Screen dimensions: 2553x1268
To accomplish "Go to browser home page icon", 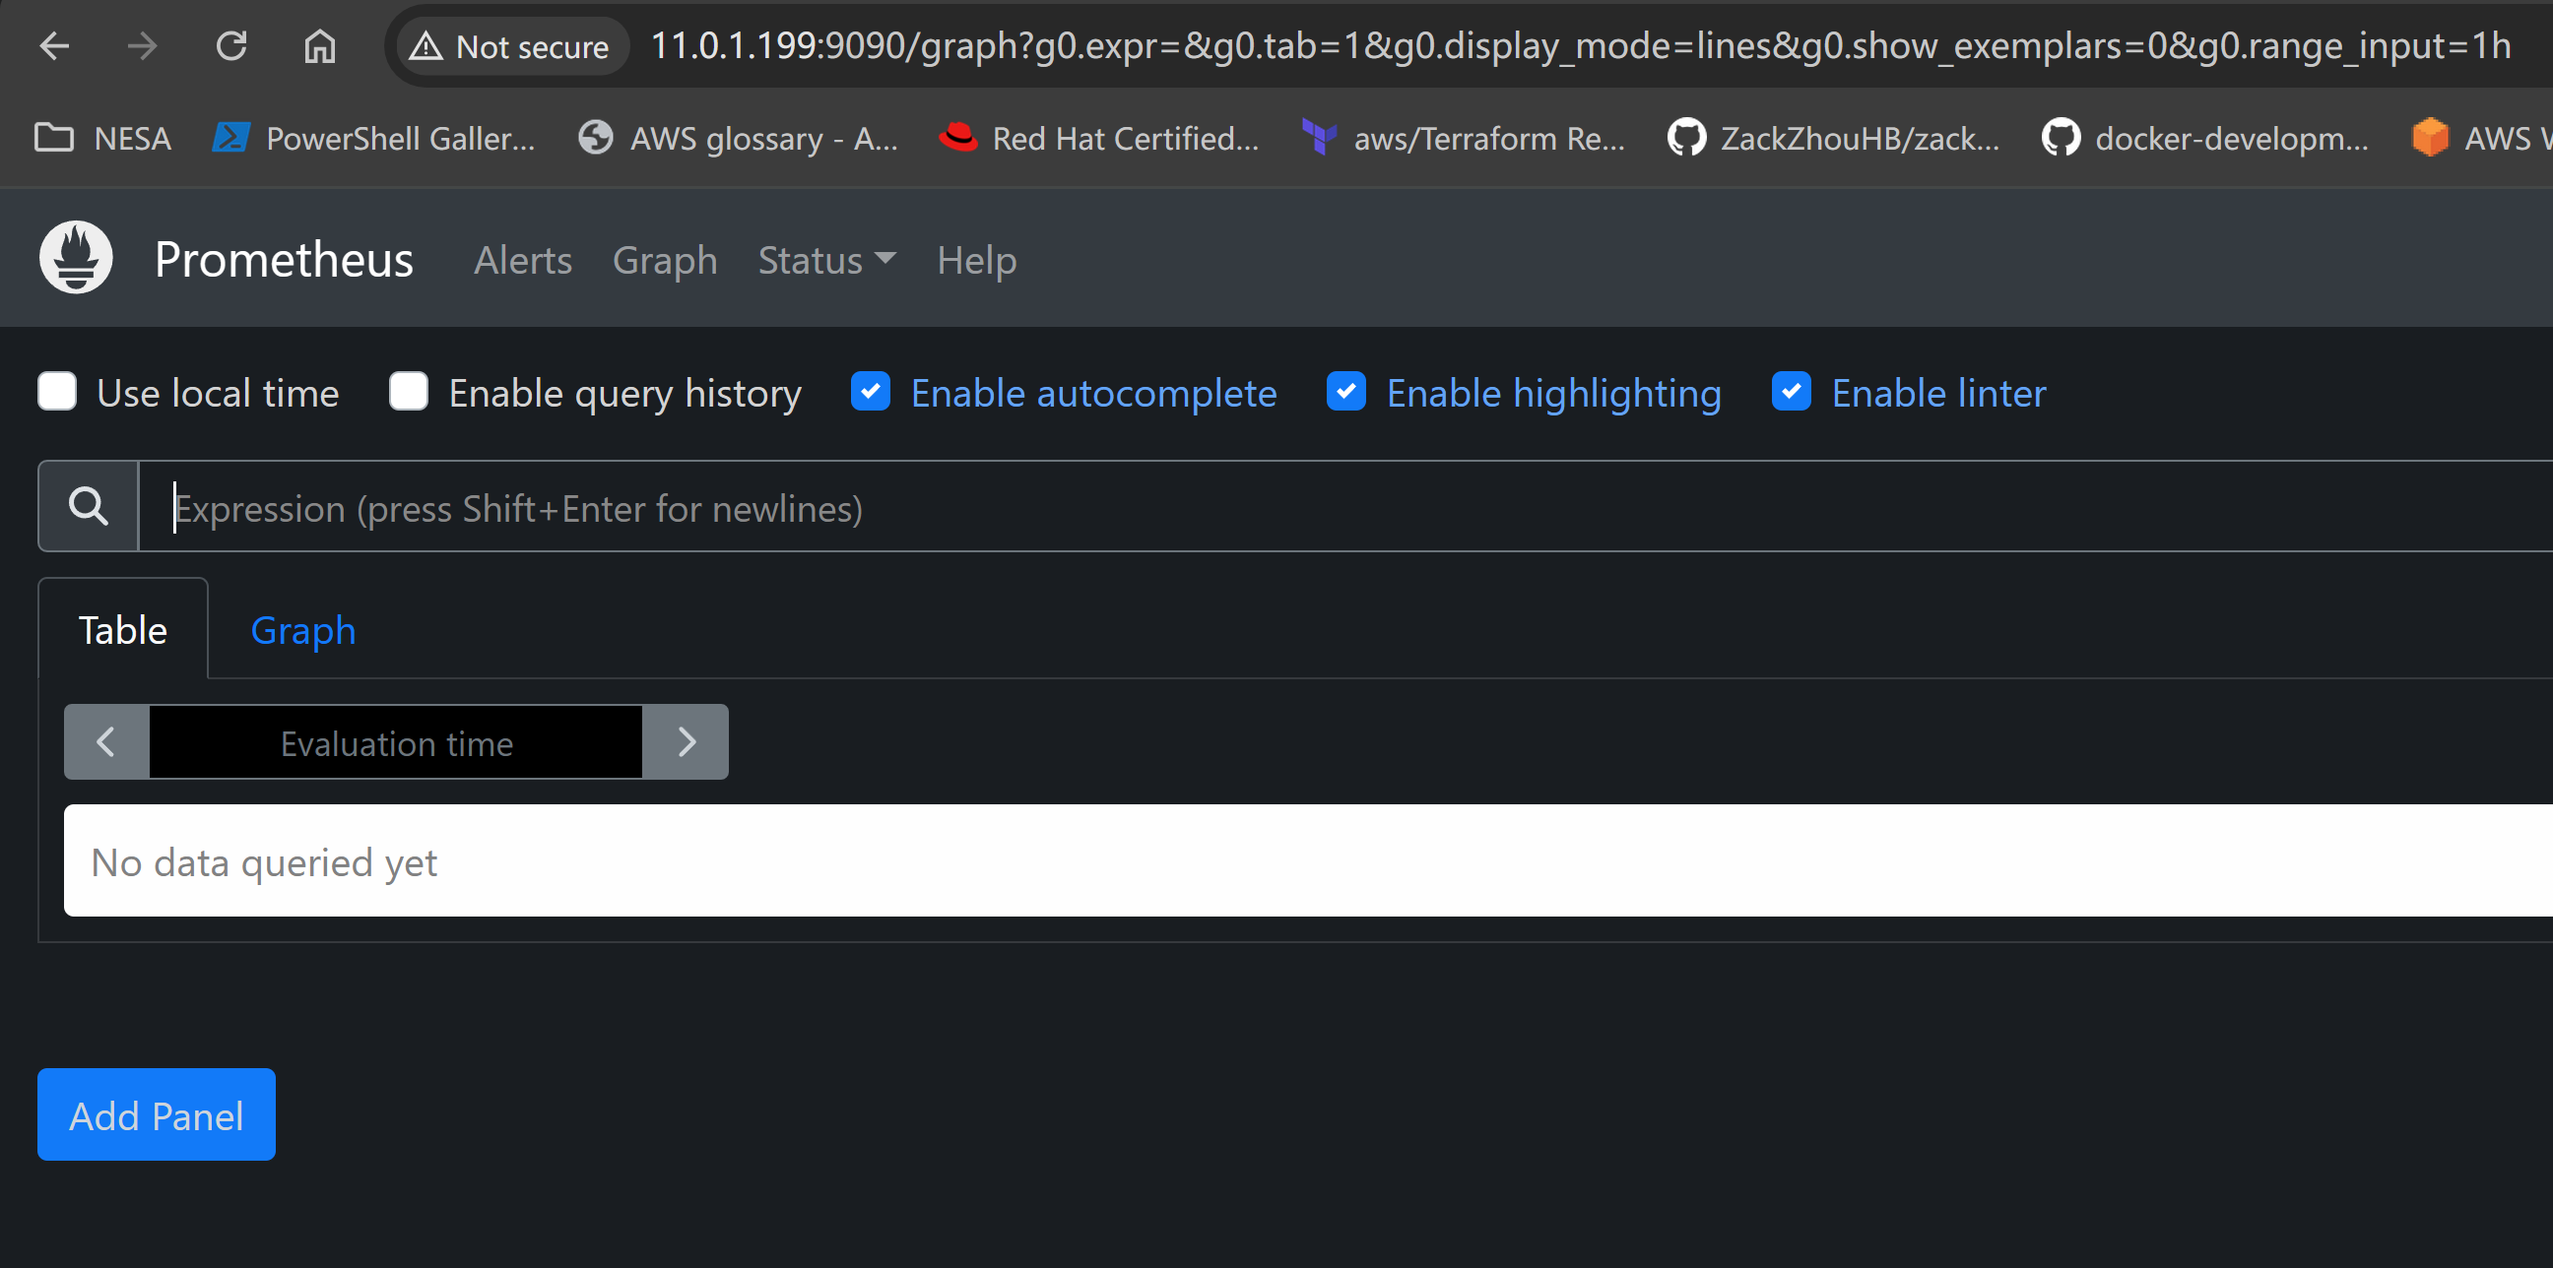I will (x=320, y=45).
